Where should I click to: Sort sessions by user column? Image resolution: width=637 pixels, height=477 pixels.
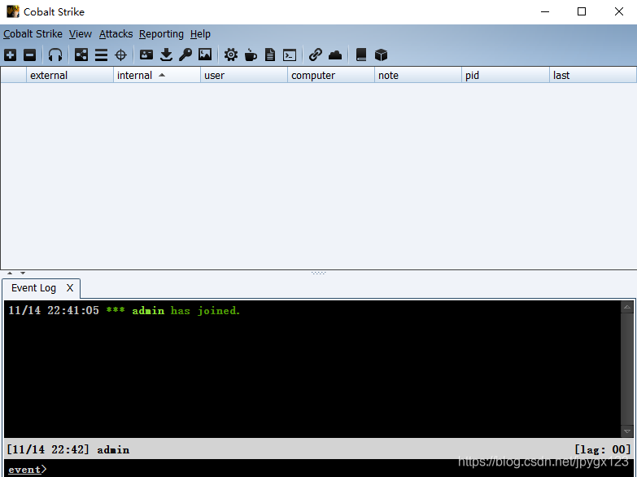pos(244,75)
